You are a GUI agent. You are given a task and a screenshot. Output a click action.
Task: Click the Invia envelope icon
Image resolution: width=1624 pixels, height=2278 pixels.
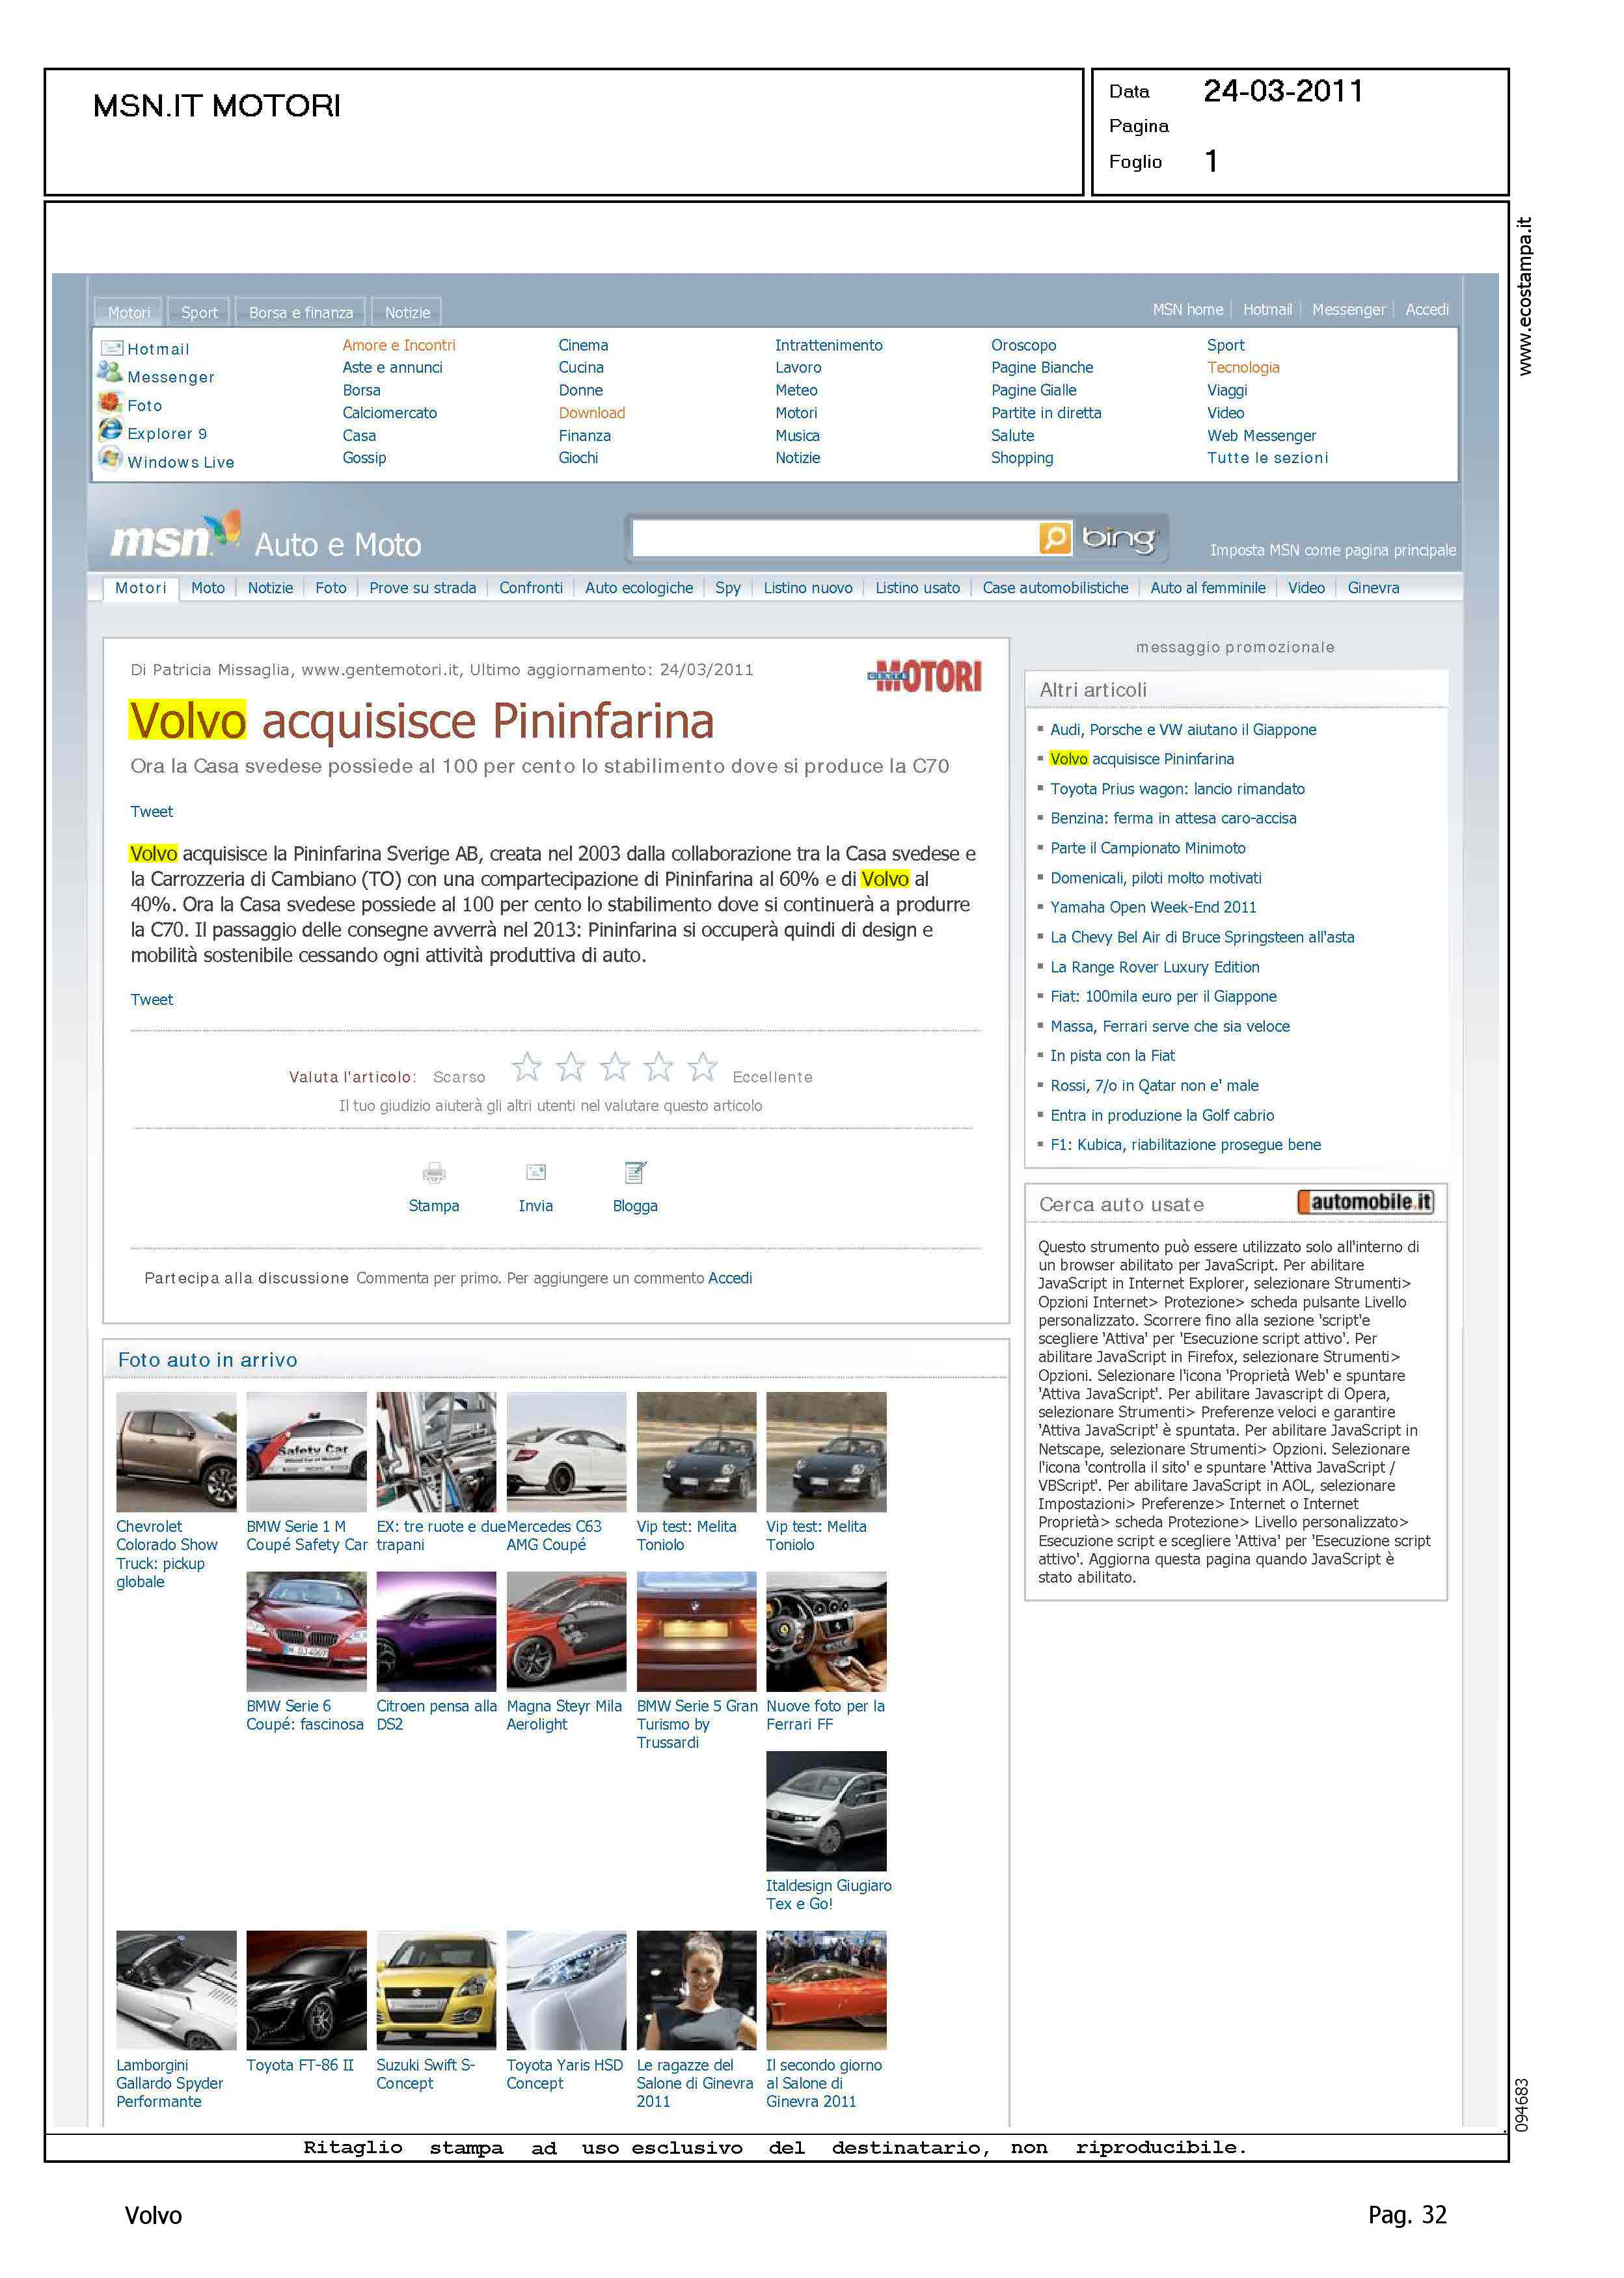click(x=536, y=1172)
